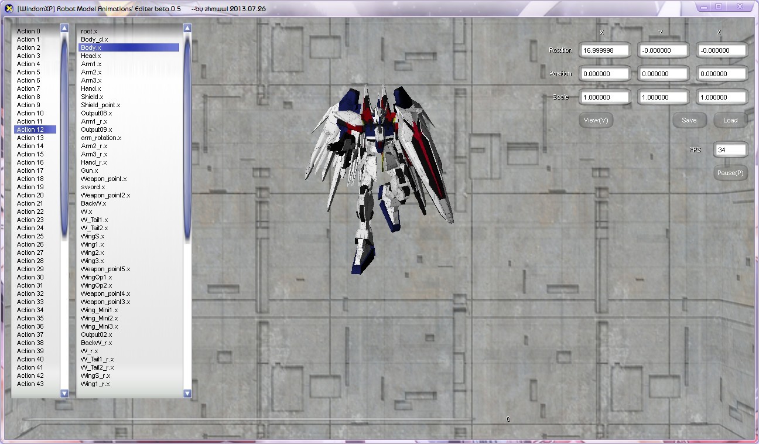Select W_Tail1.x in the parts list
Viewport: 759px width, 444px height.
pos(129,220)
